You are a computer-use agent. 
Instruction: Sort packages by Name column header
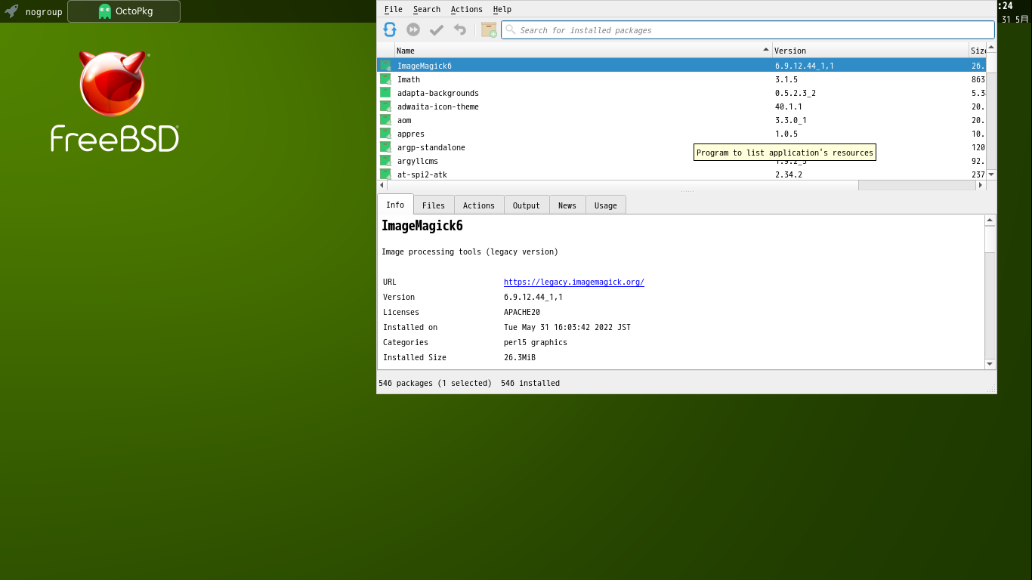583,51
